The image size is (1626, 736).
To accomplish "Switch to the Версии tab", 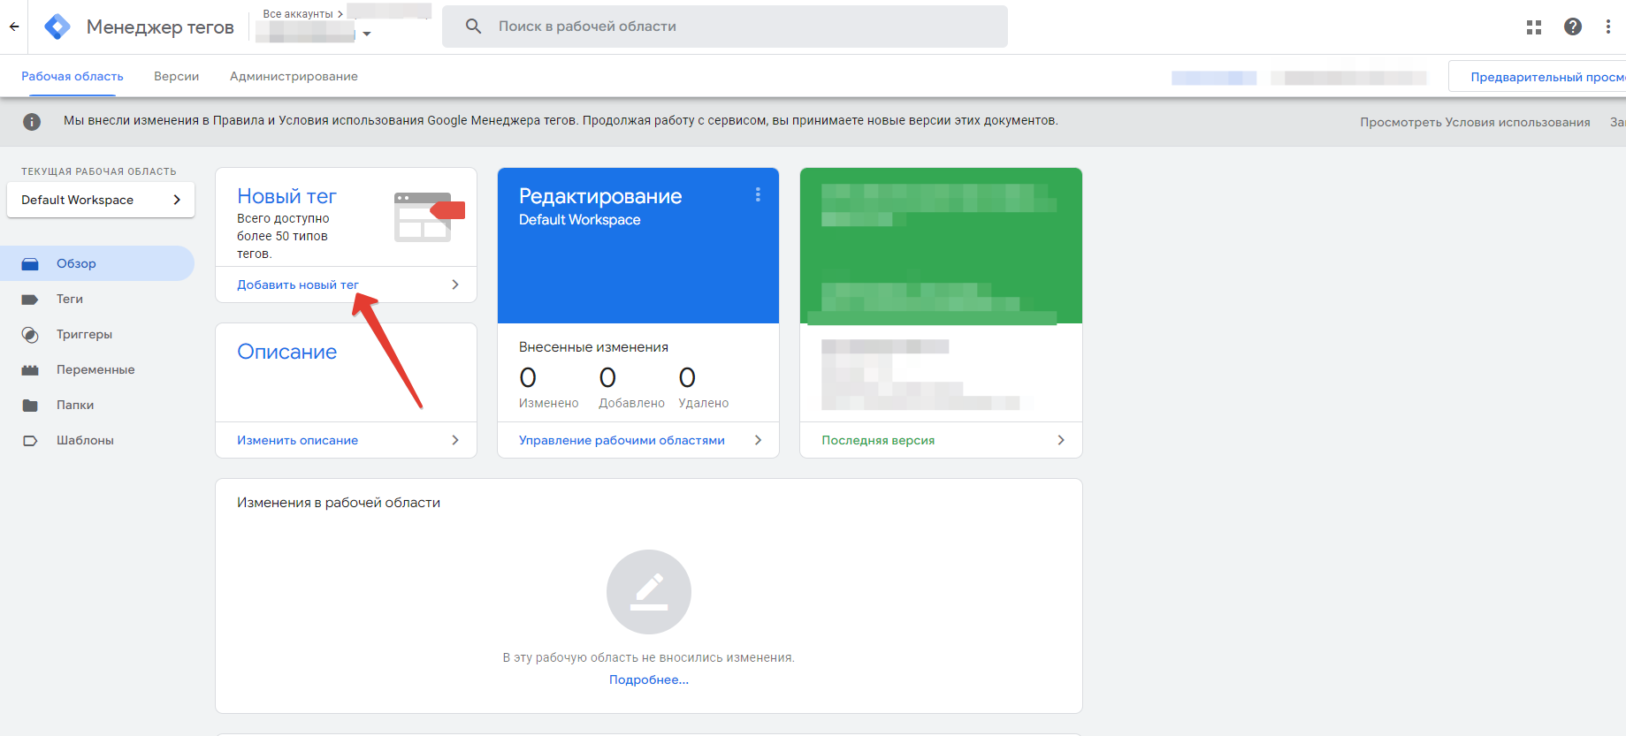I will [177, 76].
